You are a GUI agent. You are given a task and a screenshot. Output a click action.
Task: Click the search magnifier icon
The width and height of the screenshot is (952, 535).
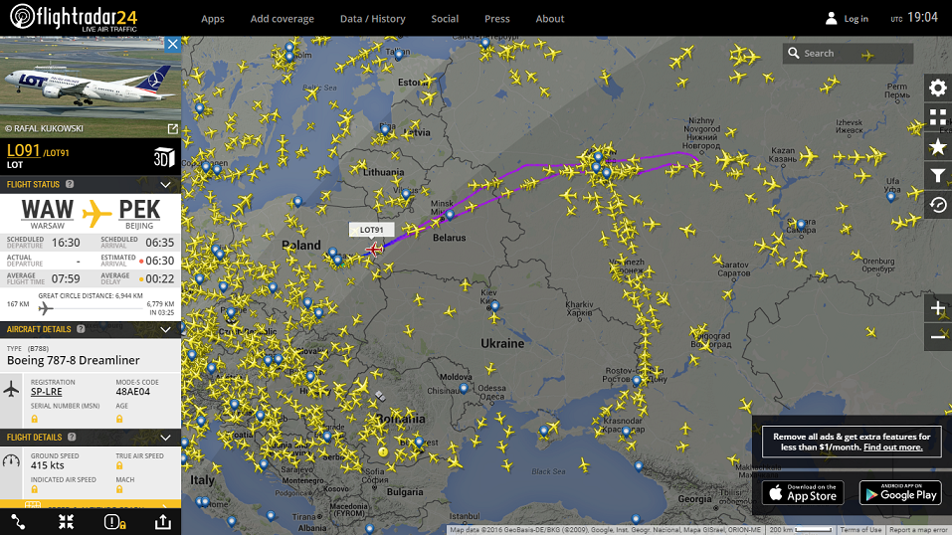click(x=793, y=53)
